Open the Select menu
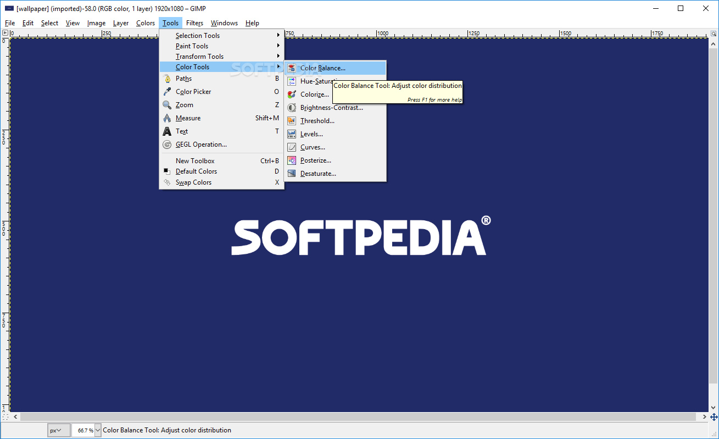Image resolution: width=719 pixels, height=439 pixels. tap(49, 23)
